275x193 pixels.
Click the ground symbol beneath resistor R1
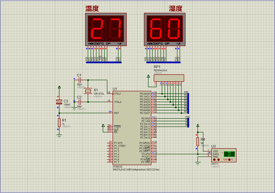[x=59, y=135]
